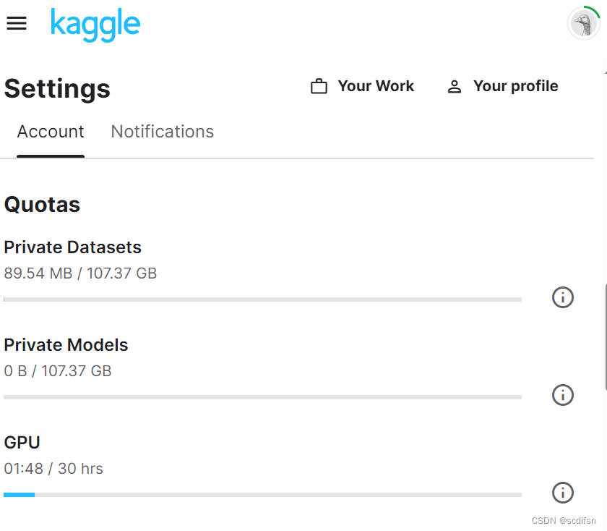Open the hamburger navigation menu
Image resolution: width=607 pixels, height=531 pixels.
(16, 23)
